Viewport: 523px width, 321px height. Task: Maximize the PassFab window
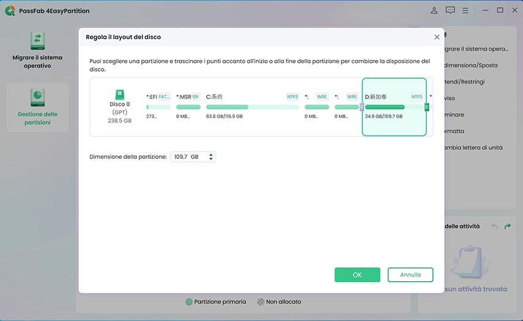(500, 10)
